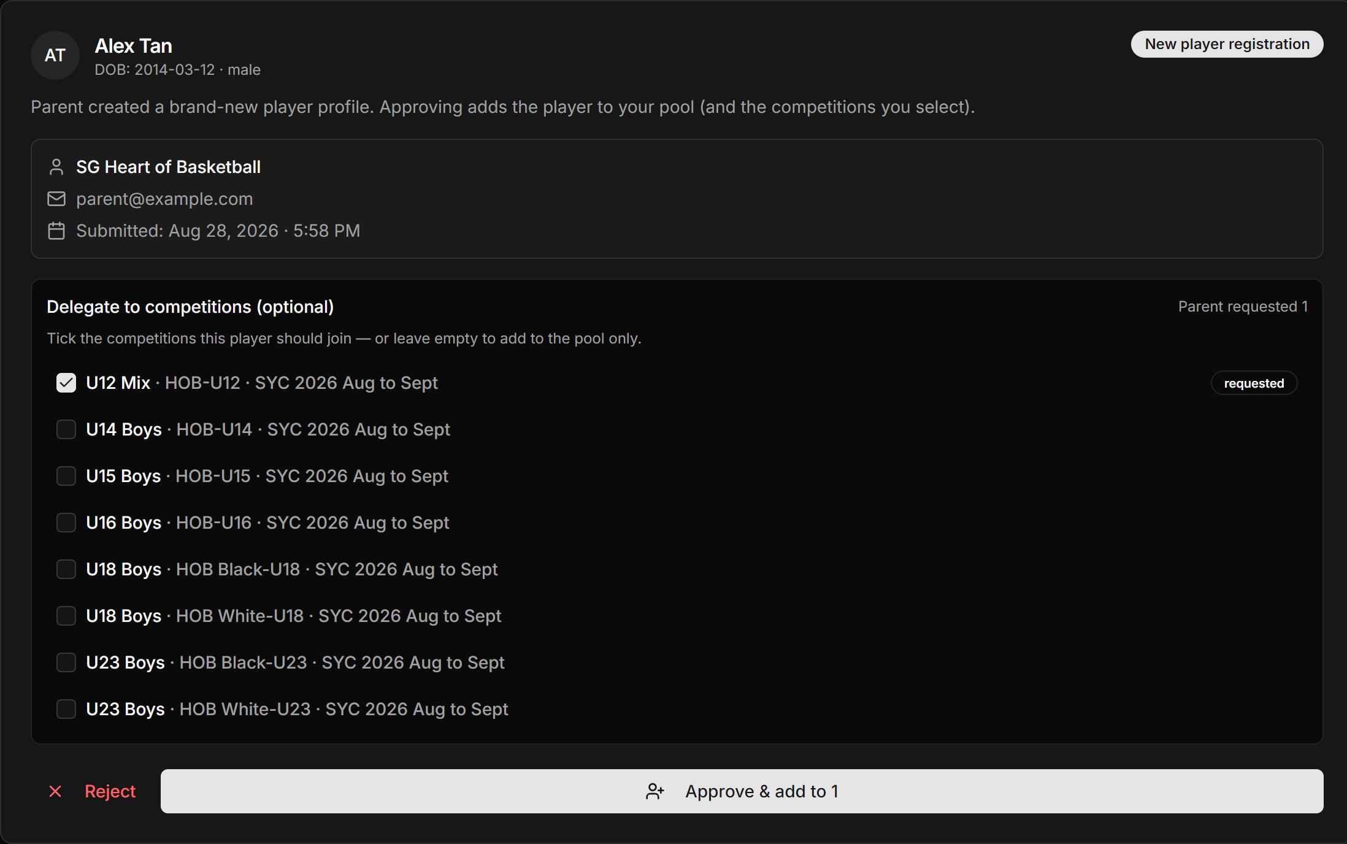The width and height of the screenshot is (1347, 844).
Task: Click the U12 Mix · HOB-U12 label
Action: click(x=262, y=383)
